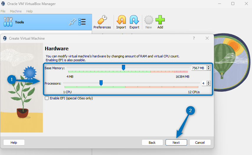Minimize the VirtualBox Manager window
The image size is (252, 155).
220,4
